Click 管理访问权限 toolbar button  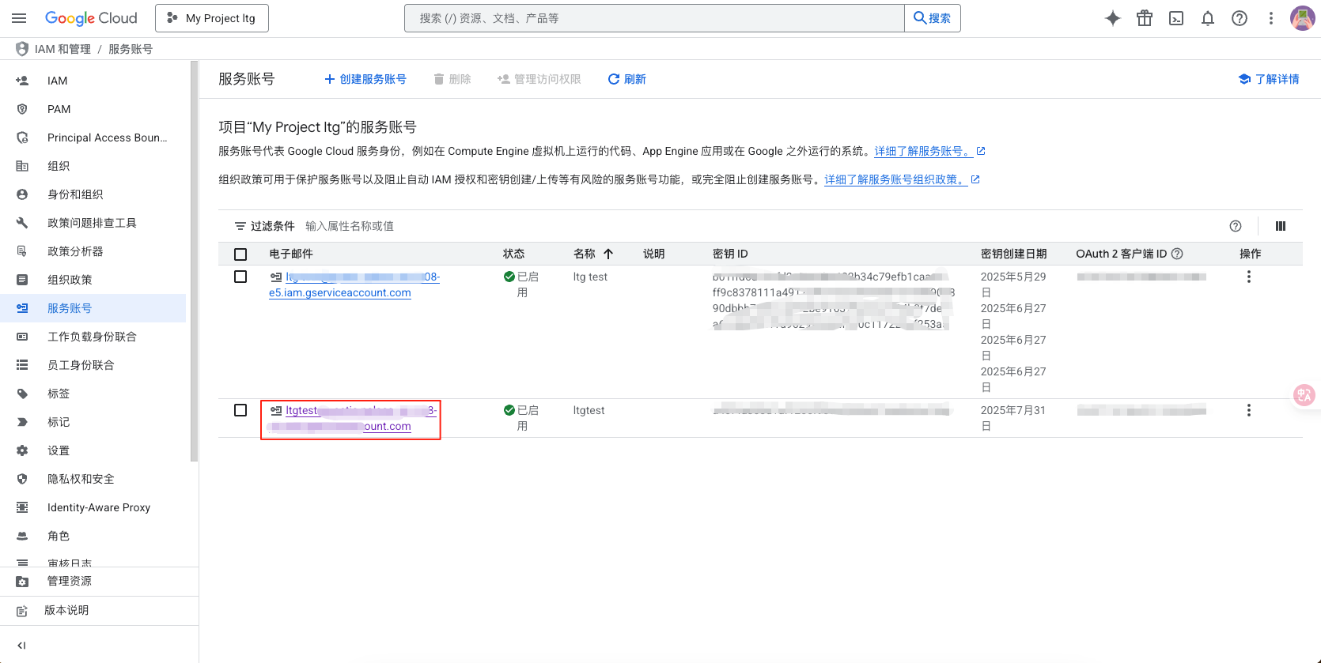(x=539, y=79)
